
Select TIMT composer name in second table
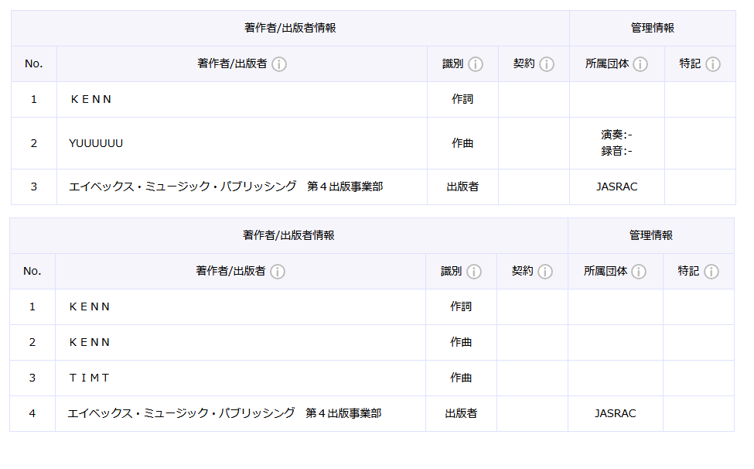[x=89, y=378]
